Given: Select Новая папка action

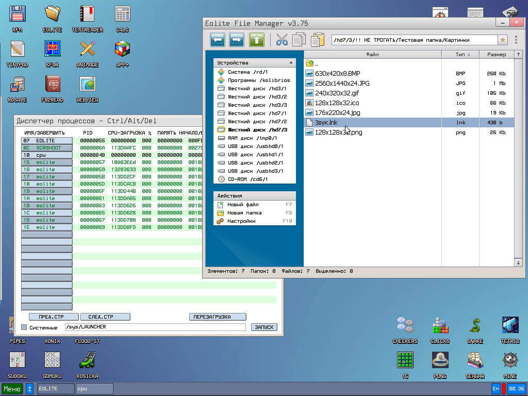Looking at the screenshot, I should (x=244, y=213).
